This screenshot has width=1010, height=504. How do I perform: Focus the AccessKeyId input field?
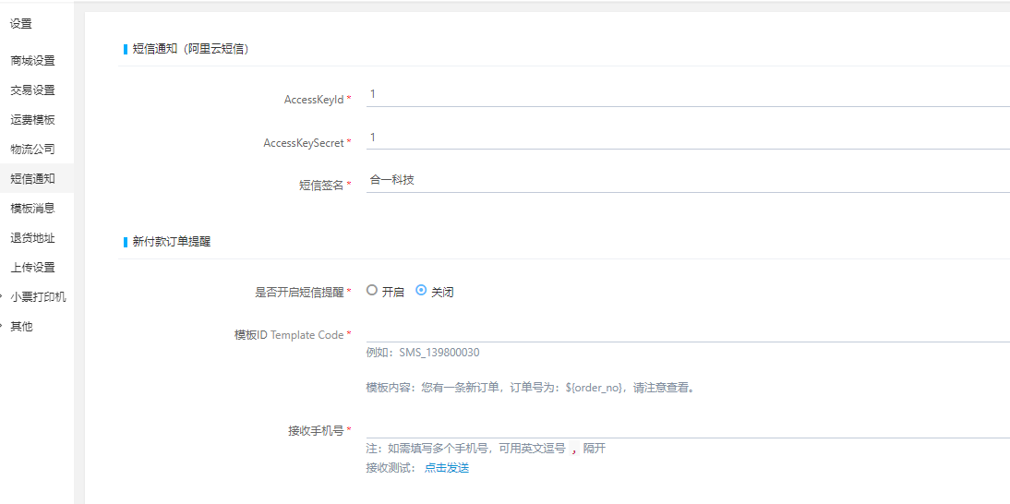(x=688, y=95)
